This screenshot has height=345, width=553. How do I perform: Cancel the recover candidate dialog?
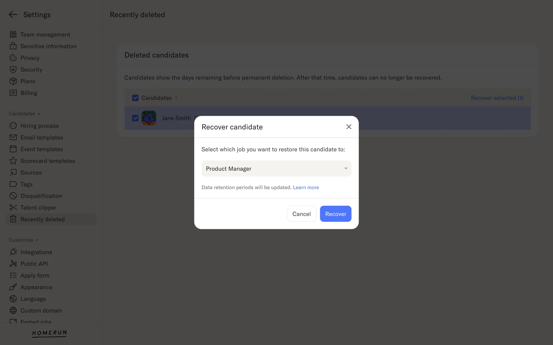point(301,214)
